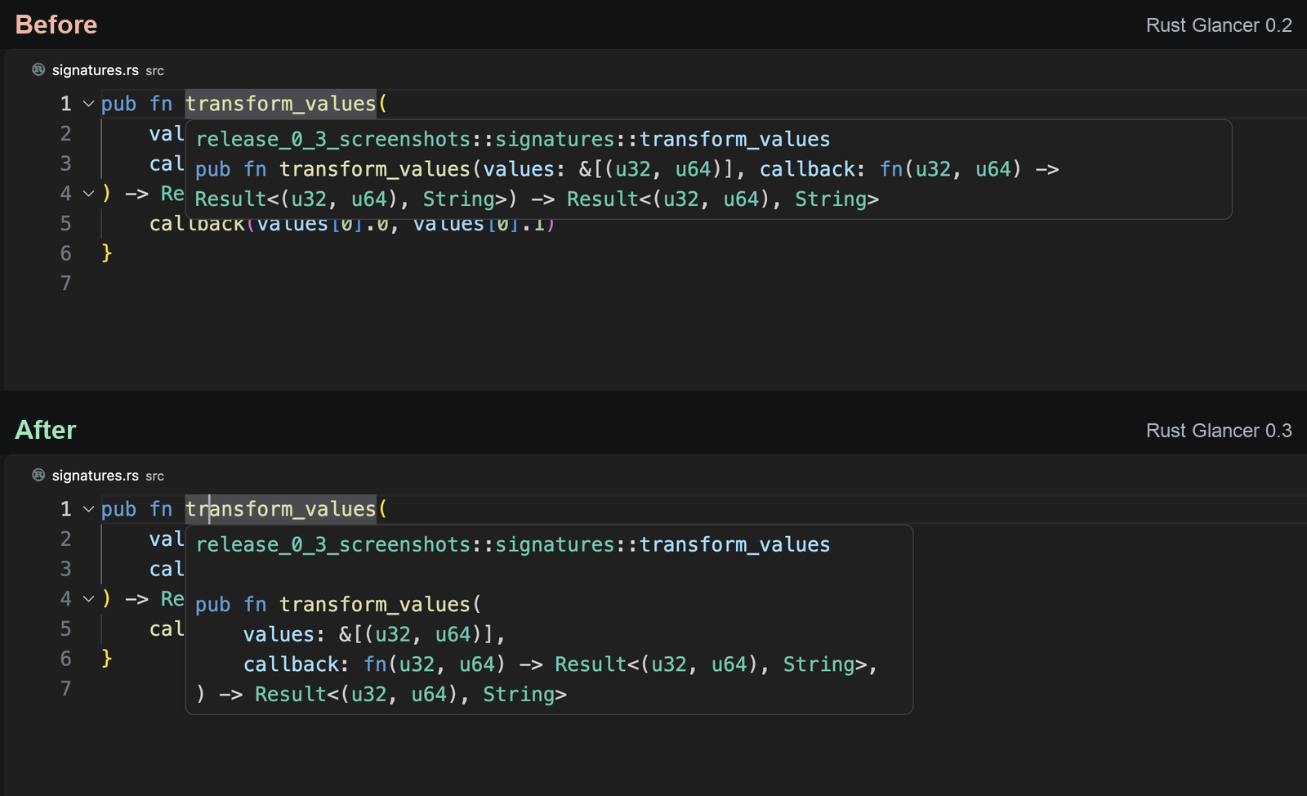
Task: Click ') -> Result<(u32, u64), String>' line in After popup
Action: pos(381,694)
